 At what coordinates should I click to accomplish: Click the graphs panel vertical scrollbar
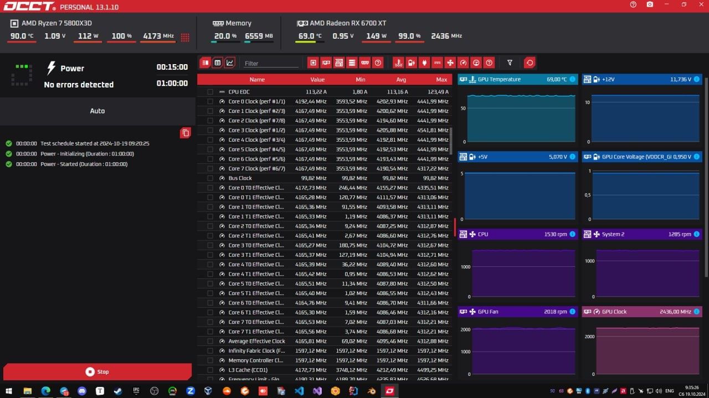coord(705,177)
